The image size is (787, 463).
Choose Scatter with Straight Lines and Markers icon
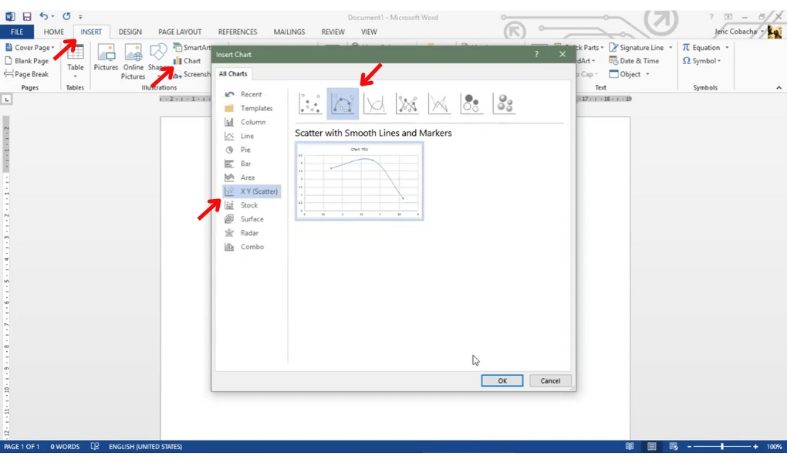point(407,103)
